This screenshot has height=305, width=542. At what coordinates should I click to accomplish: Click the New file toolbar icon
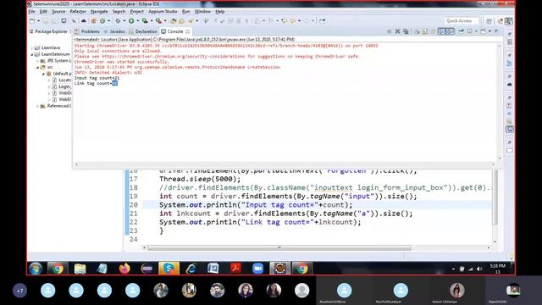pyautogui.click(x=32, y=21)
